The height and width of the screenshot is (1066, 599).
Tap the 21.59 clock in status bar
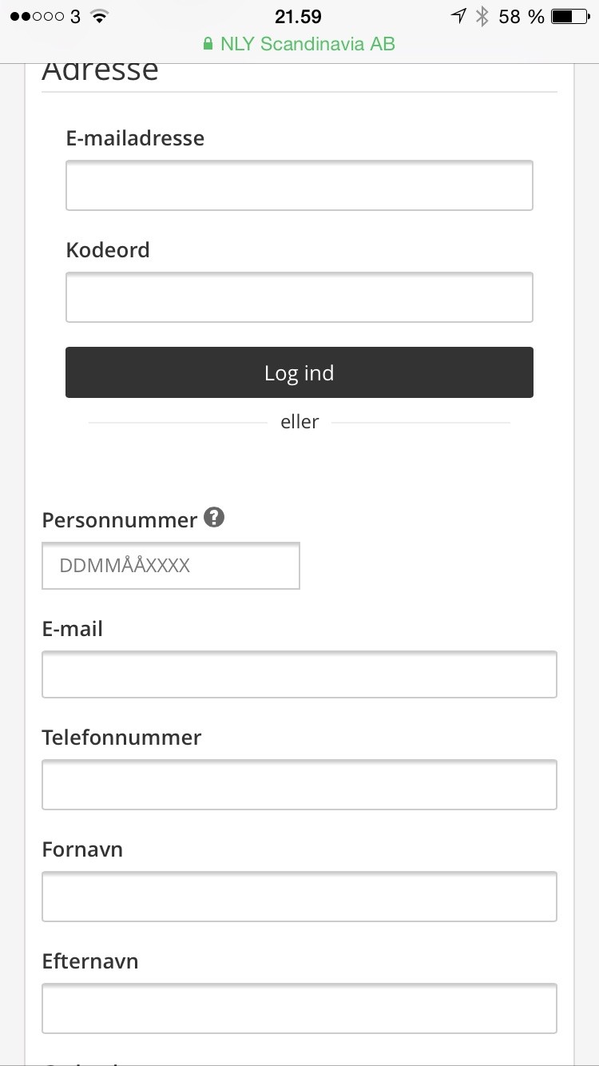tap(298, 16)
